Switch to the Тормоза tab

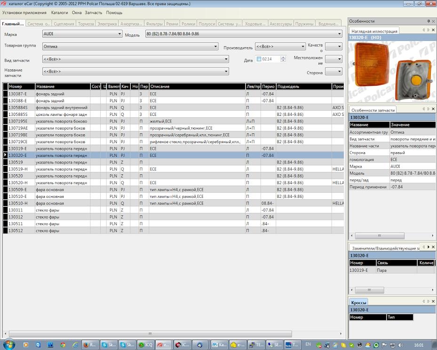[86, 24]
